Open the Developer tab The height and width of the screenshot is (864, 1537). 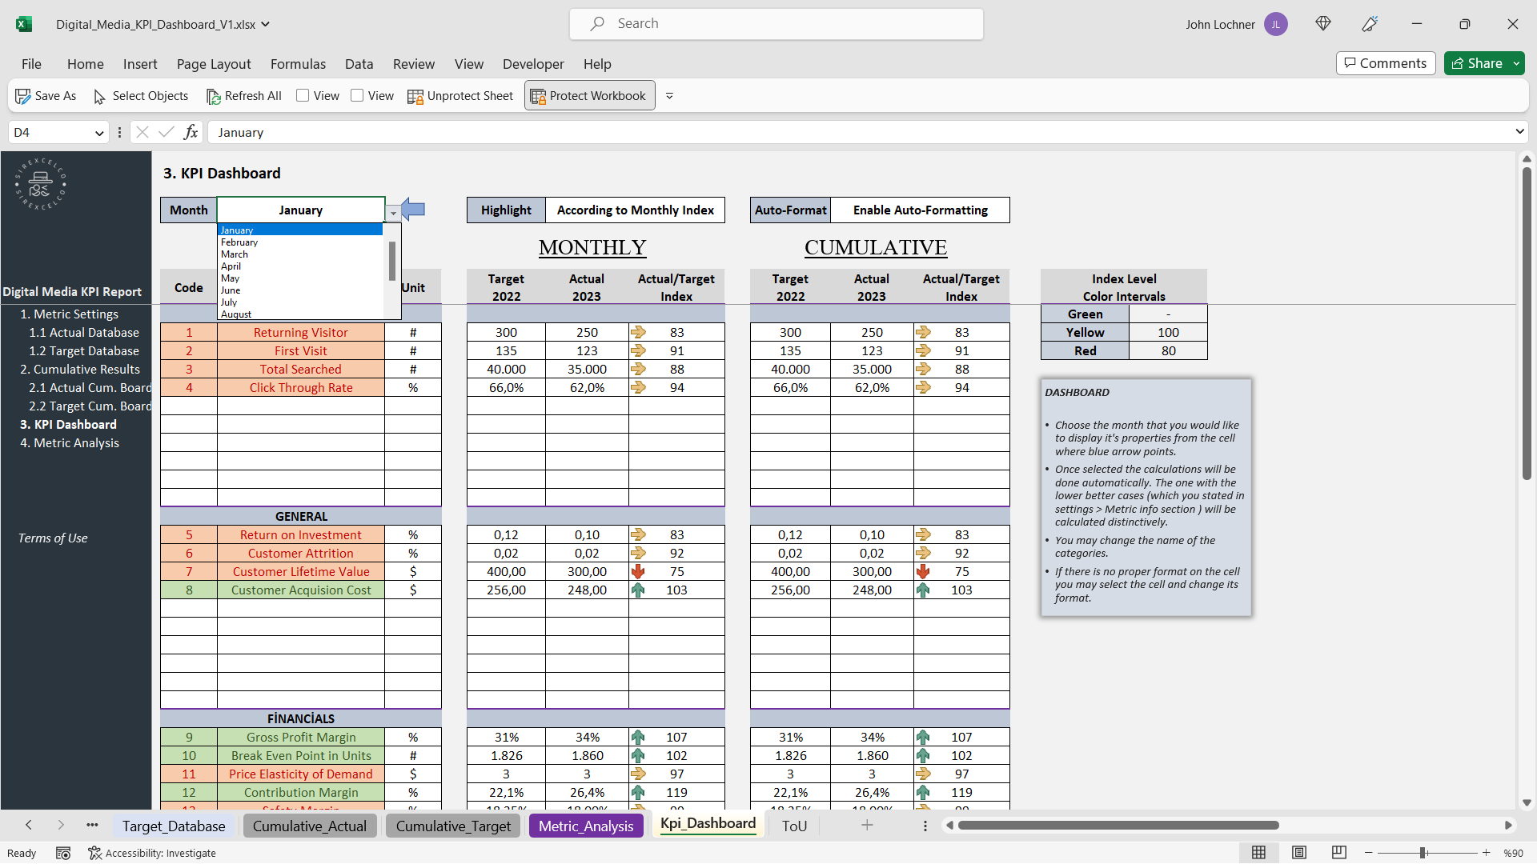click(533, 64)
